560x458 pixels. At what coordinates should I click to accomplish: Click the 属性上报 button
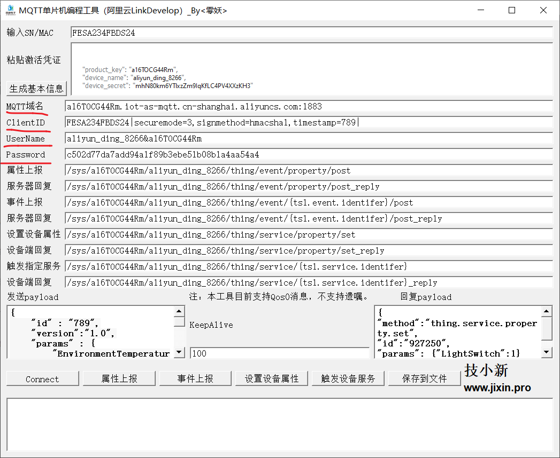(x=119, y=379)
